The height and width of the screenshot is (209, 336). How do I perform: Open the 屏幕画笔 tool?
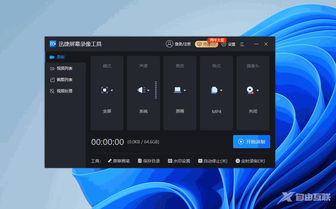119,161
